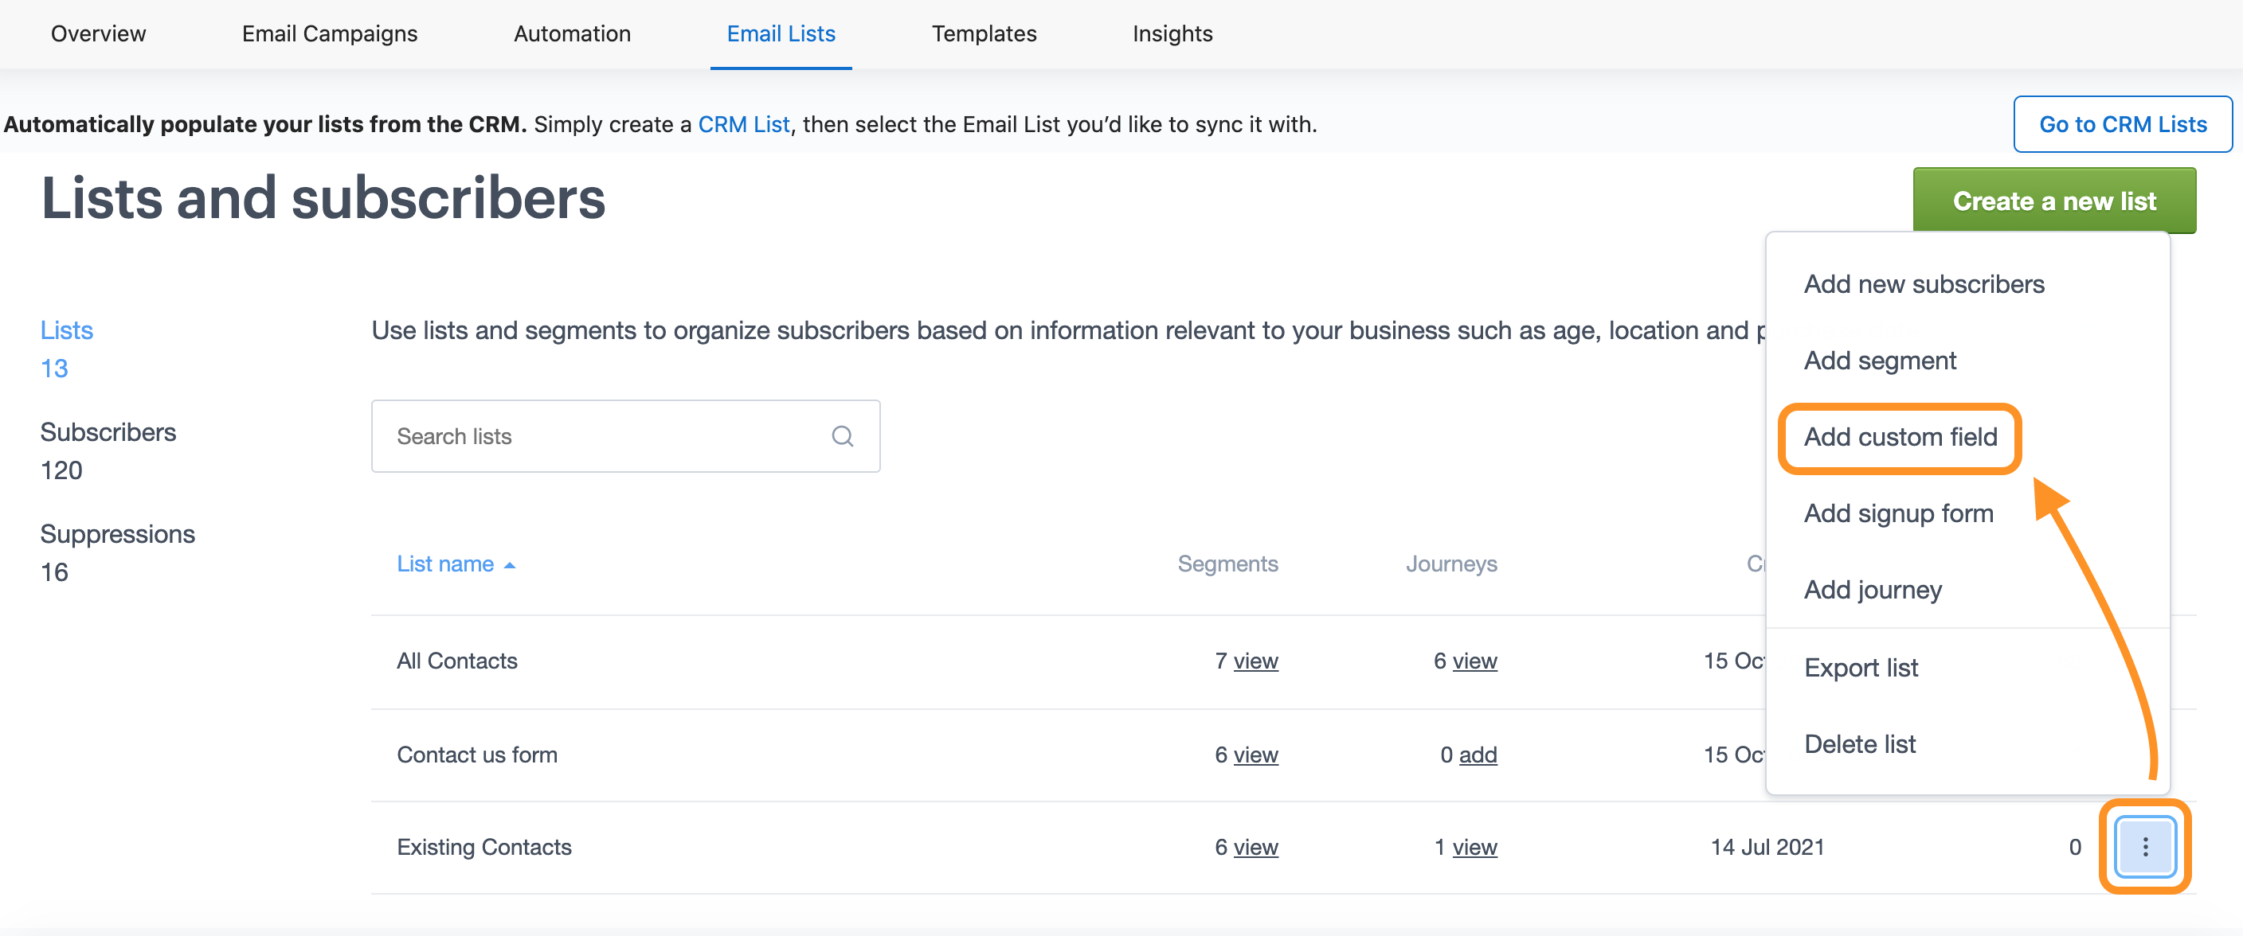
Task: Open the Subscribers section in sidebar
Action: (108, 432)
